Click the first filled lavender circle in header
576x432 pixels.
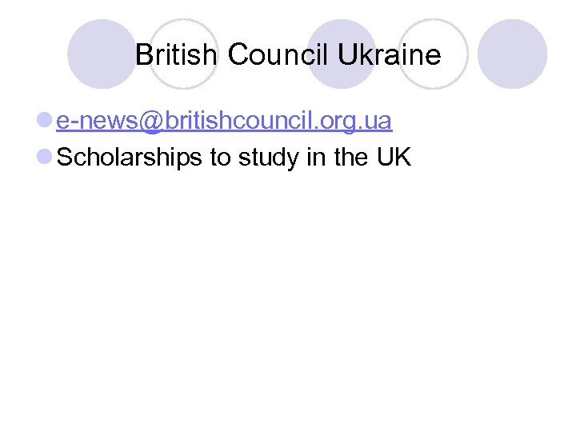[x=101, y=54]
